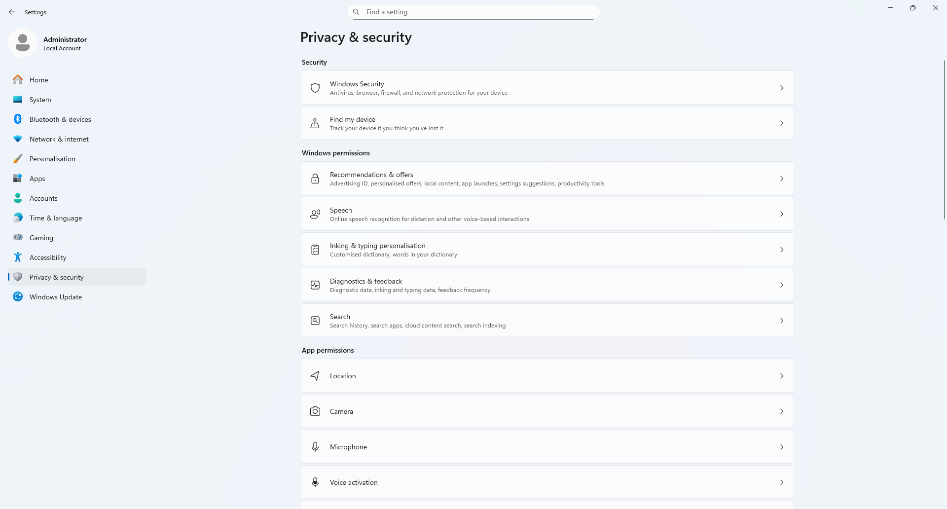Open Bluetooth & devices in sidebar
The image size is (947, 509).
(60, 119)
